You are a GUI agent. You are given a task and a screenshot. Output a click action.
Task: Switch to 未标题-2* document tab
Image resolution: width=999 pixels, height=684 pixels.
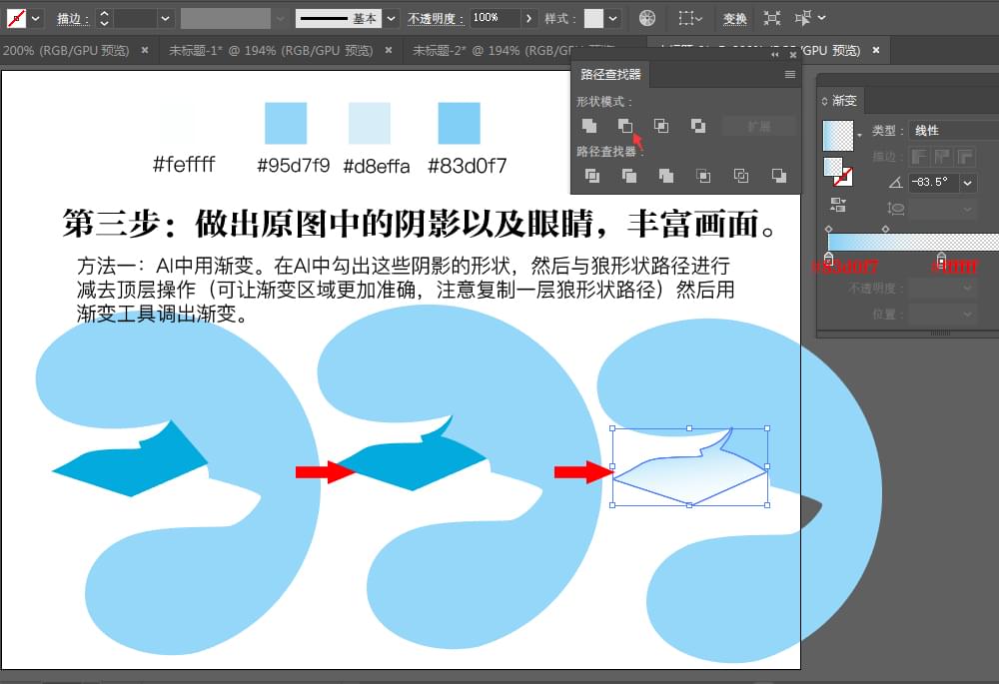[494, 50]
